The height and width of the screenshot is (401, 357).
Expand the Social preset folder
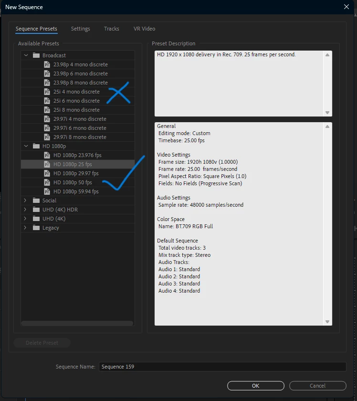pos(25,200)
